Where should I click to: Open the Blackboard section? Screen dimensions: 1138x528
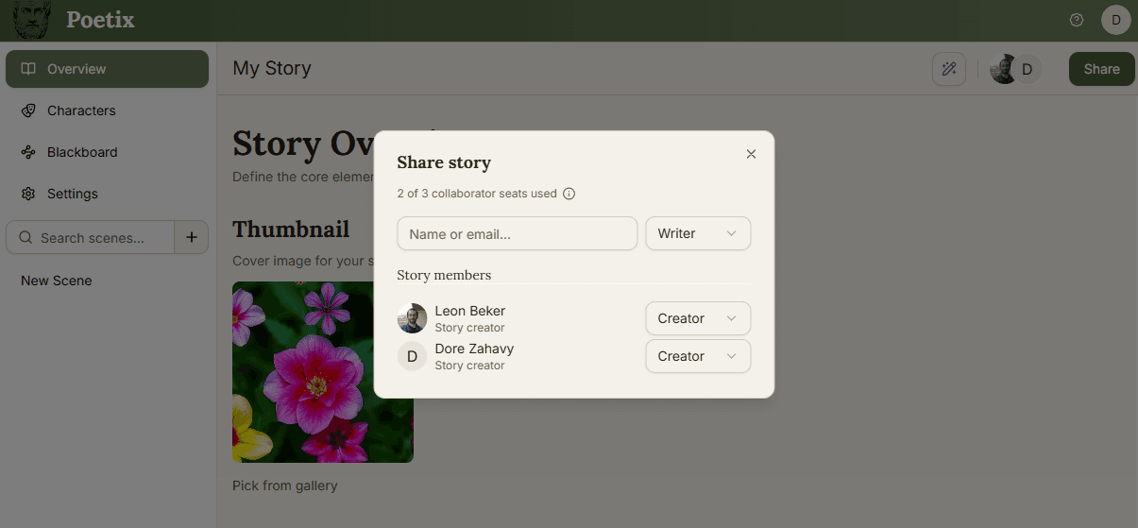click(x=107, y=152)
